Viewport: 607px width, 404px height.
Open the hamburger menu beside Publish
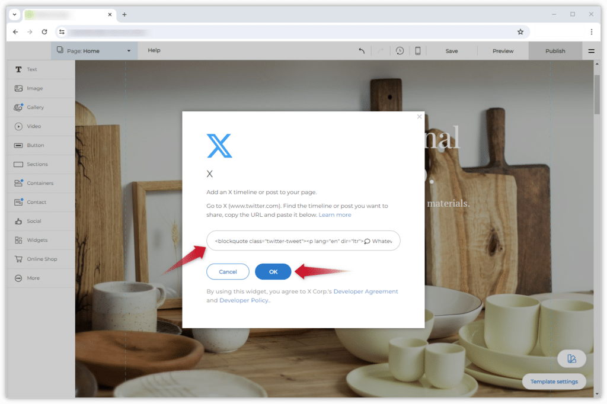tap(591, 51)
